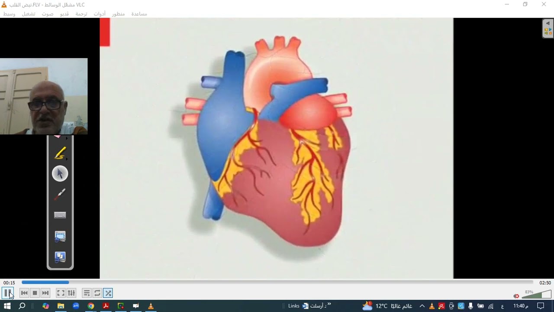Open Windows taskbar search
The height and width of the screenshot is (312, 554).
point(22,306)
